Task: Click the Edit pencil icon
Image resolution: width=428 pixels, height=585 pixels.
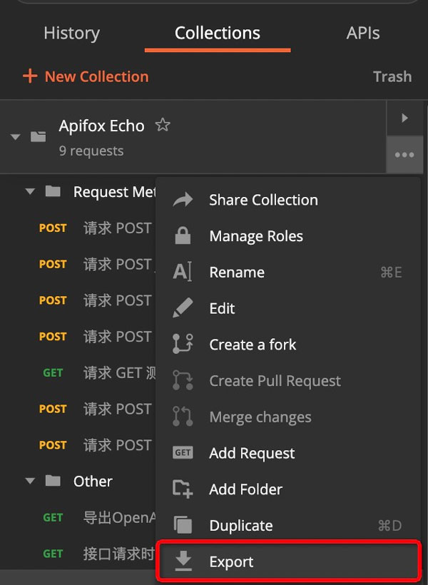Action: coord(183,308)
